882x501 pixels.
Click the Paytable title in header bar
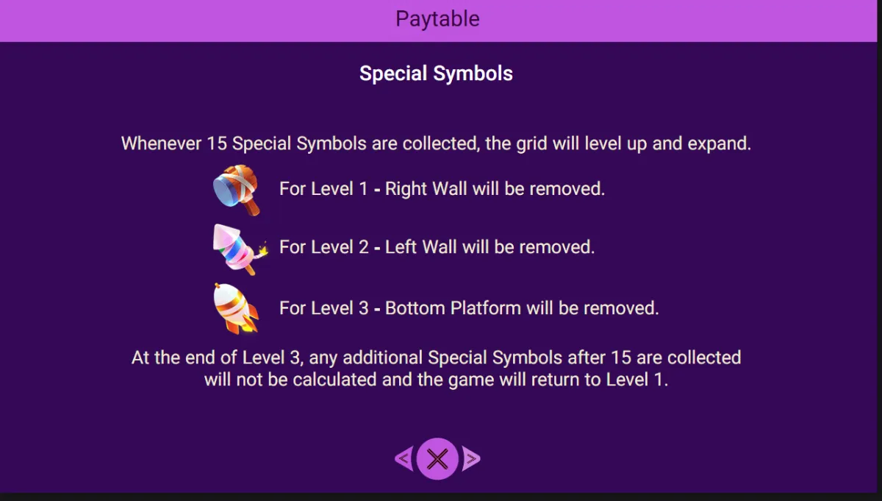(x=437, y=18)
